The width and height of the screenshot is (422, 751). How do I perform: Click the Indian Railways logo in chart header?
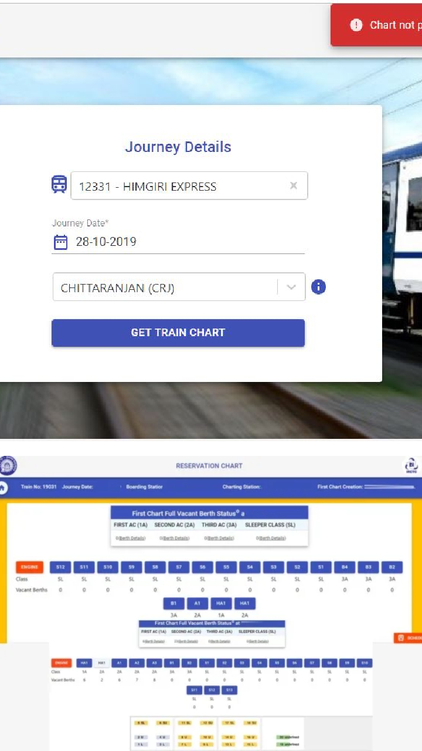8,466
